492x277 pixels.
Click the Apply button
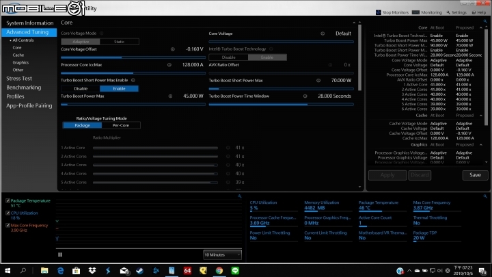(387, 175)
